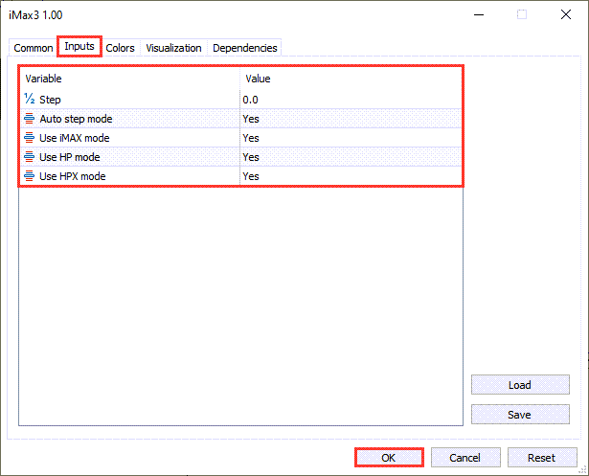
Task: Open the Colors tab
Action: (121, 48)
